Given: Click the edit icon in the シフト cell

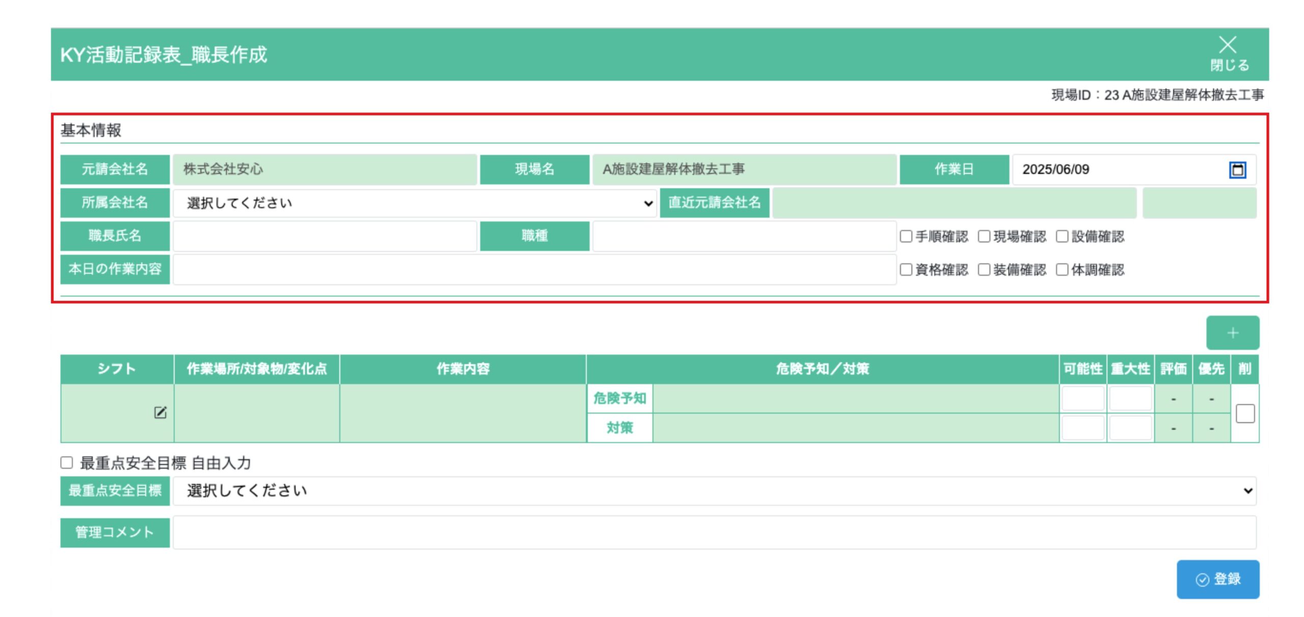Looking at the screenshot, I should [160, 412].
